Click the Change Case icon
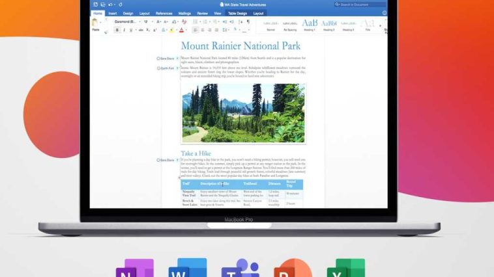Image resolution: width=494 pixels, height=277 pixels. (x=174, y=21)
